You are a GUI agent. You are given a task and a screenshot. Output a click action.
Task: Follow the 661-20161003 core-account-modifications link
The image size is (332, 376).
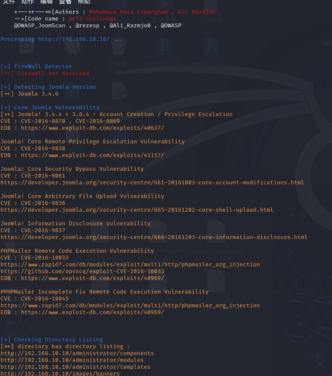click(x=152, y=183)
